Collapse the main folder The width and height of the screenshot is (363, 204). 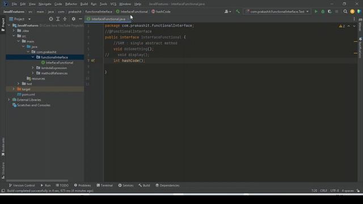coord(19,41)
